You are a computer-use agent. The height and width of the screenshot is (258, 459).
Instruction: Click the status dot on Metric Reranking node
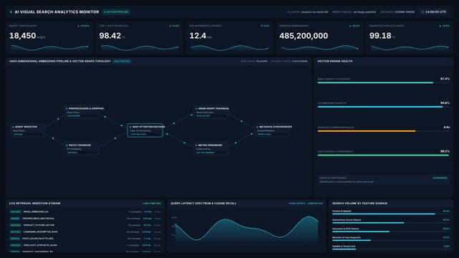pyautogui.click(x=196, y=145)
